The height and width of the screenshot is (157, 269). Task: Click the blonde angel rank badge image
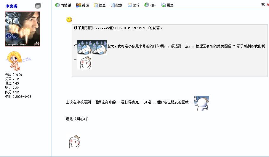[x=18, y=61]
